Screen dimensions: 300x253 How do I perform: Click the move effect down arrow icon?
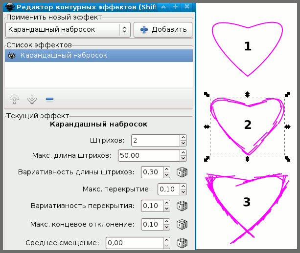point(32,100)
